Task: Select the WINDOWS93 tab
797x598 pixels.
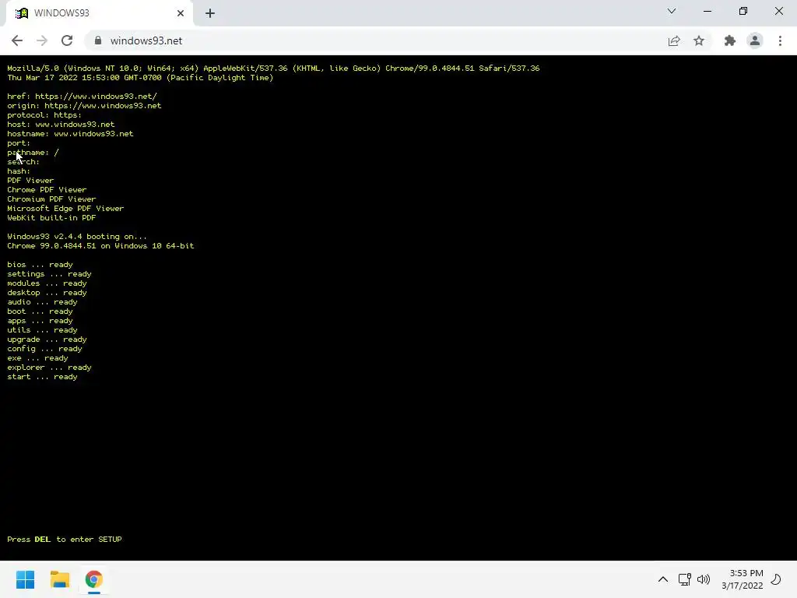Action: 100,13
